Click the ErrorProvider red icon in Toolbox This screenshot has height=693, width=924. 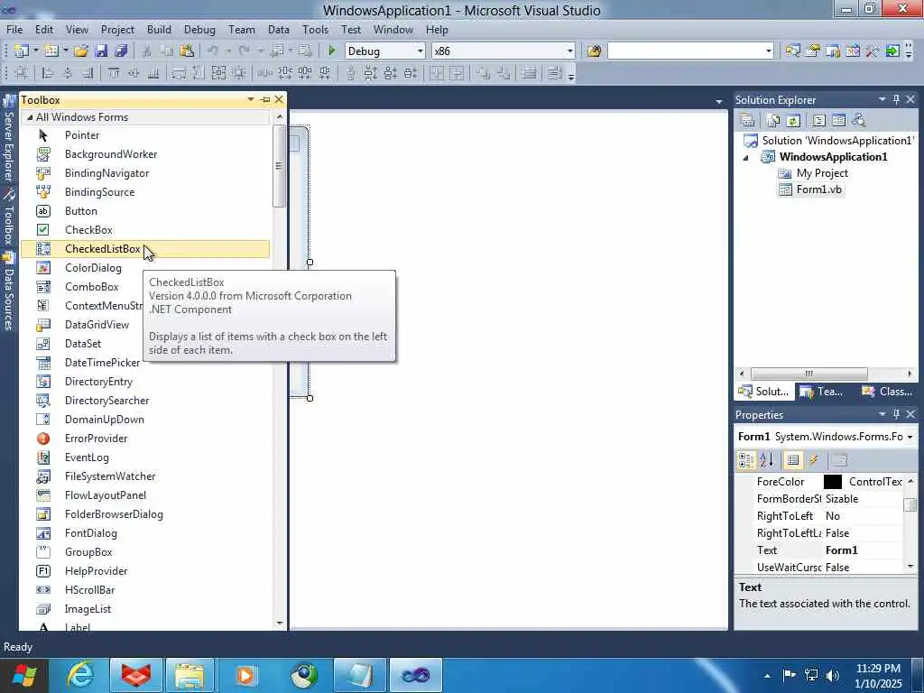click(x=43, y=439)
